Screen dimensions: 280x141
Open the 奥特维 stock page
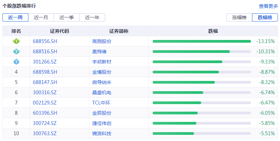[x=99, y=52]
